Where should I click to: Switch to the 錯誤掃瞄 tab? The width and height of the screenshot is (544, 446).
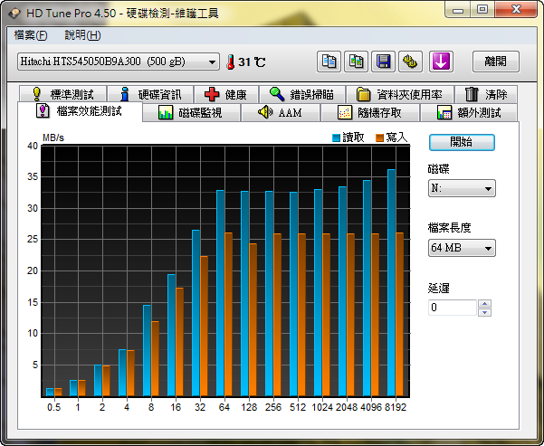[301, 94]
